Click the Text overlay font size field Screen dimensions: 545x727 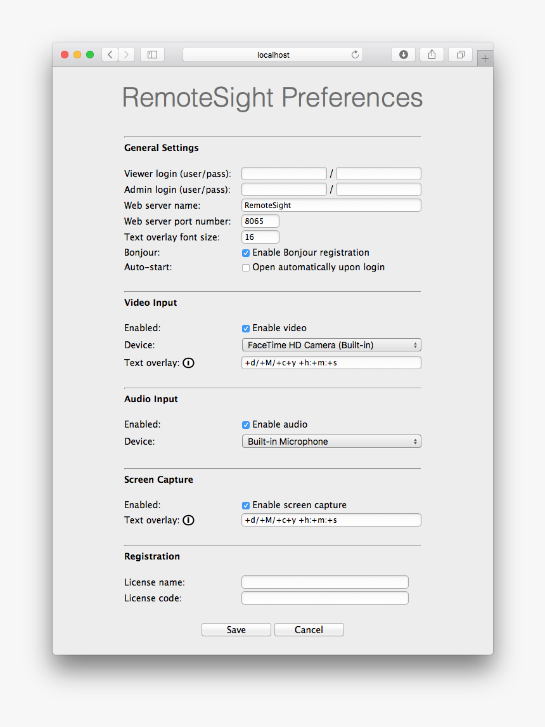point(260,237)
